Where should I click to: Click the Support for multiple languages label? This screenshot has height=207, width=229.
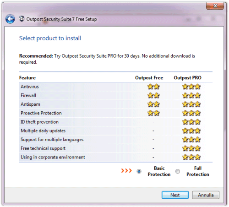tap(52, 140)
